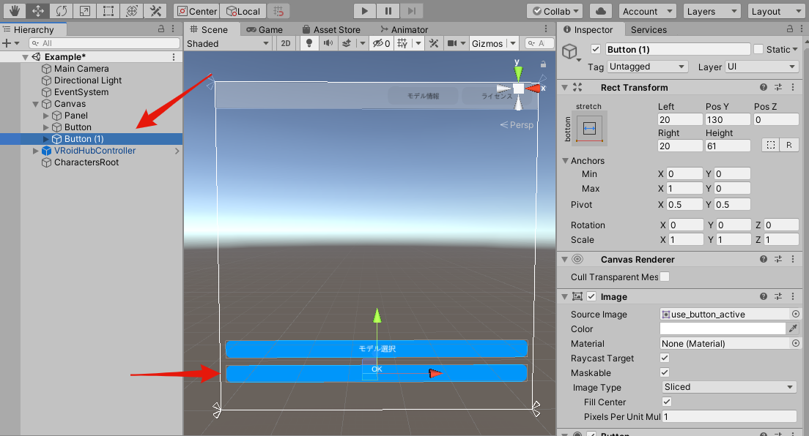Toggle hidden objects visibility icon

pyautogui.click(x=381, y=43)
